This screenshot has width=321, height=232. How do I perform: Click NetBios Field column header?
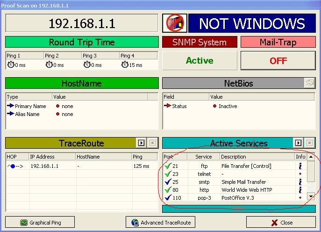click(x=186, y=97)
